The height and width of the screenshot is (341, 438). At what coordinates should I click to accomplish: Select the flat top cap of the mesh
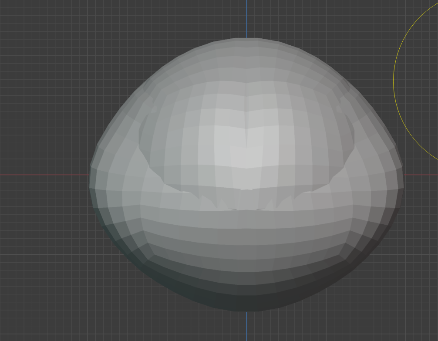pyautogui.click(x=247, y=41)
